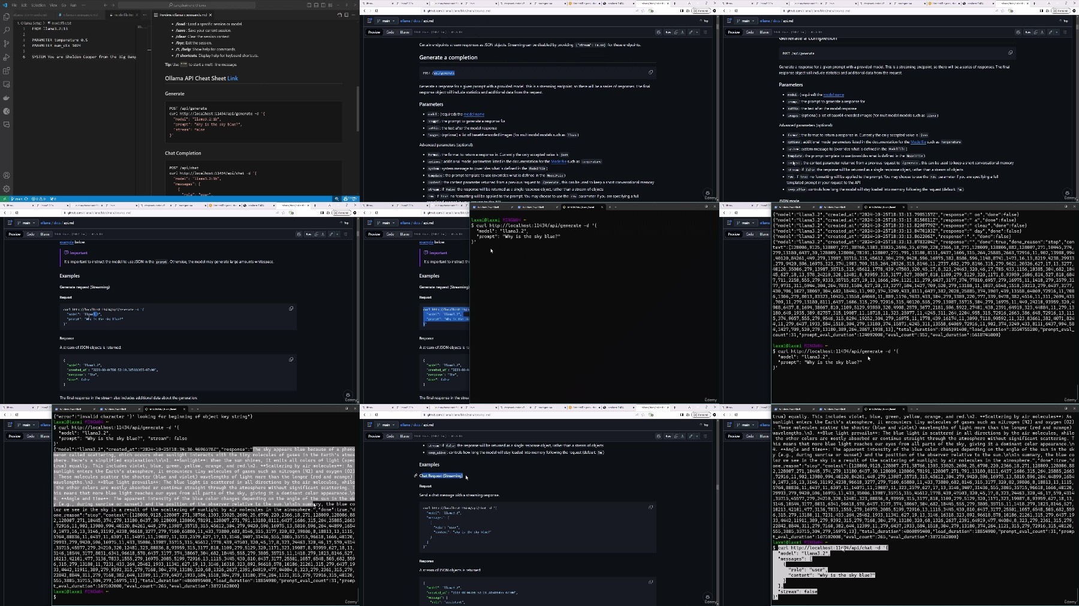Open the Run menu in VS Code
The width and height of the screenshot is (1079, 606).
pyautogui.click(x=73, y=5)
